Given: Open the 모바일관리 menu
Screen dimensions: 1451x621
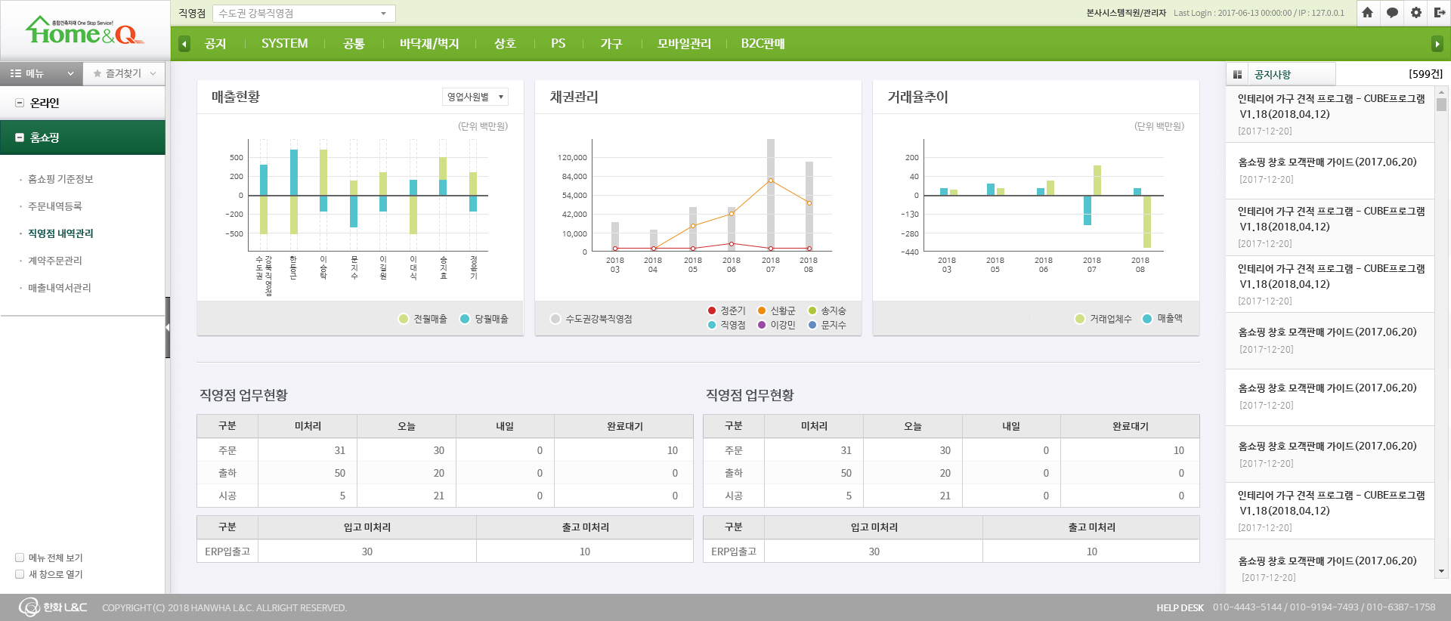Looking at the screenshot, I should [x=684, y=44].
